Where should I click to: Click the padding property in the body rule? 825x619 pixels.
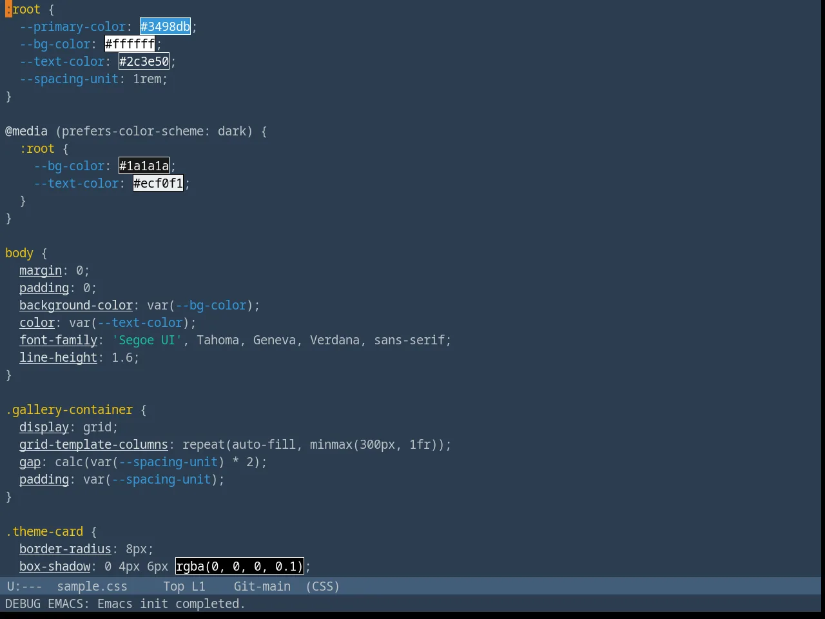[x=44, y=288]
